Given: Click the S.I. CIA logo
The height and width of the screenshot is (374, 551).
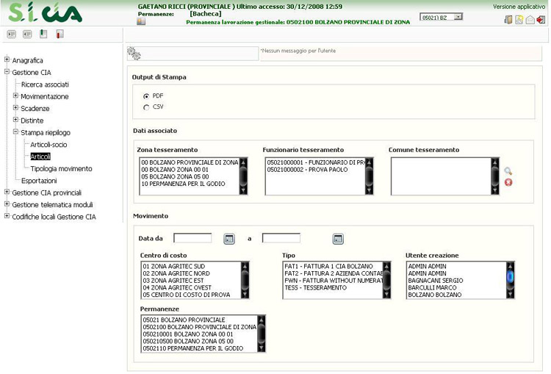Looking at the screenshot, I should click(45, 12).
